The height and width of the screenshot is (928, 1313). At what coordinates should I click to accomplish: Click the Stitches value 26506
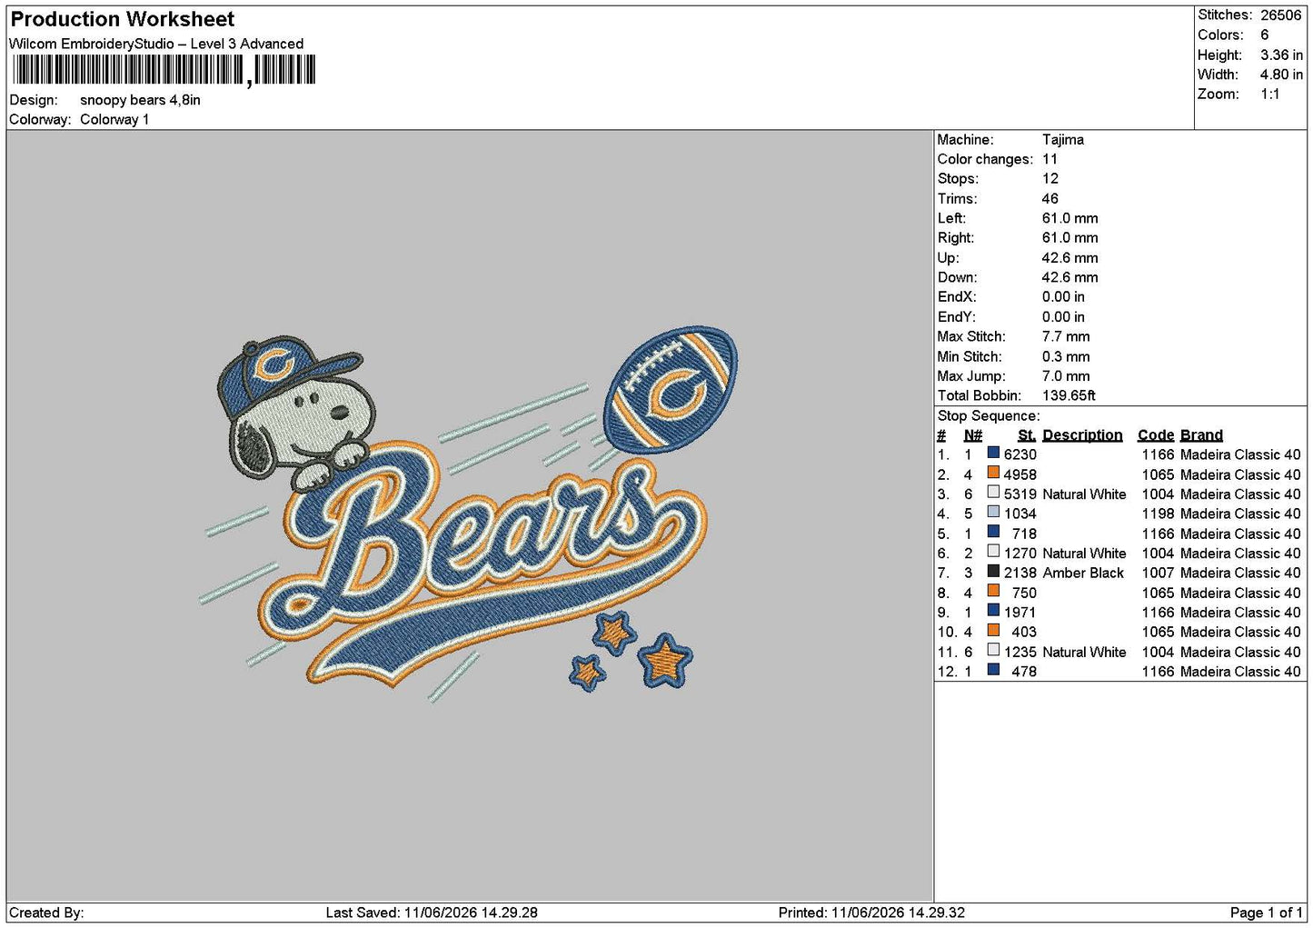click(x=1280, y=15)
